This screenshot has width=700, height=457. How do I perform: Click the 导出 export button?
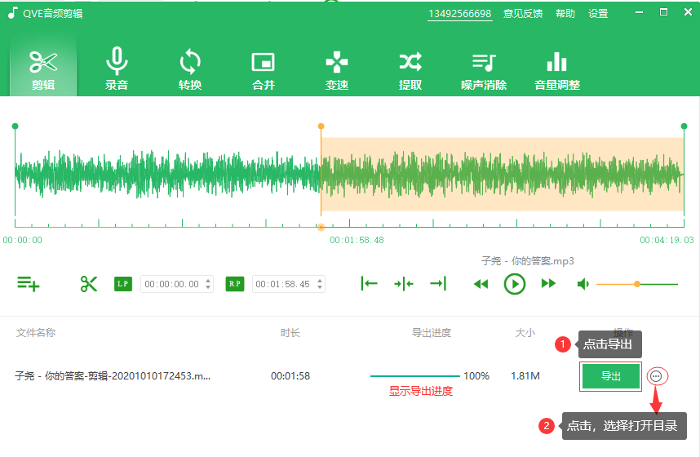[x=611, y=376]
